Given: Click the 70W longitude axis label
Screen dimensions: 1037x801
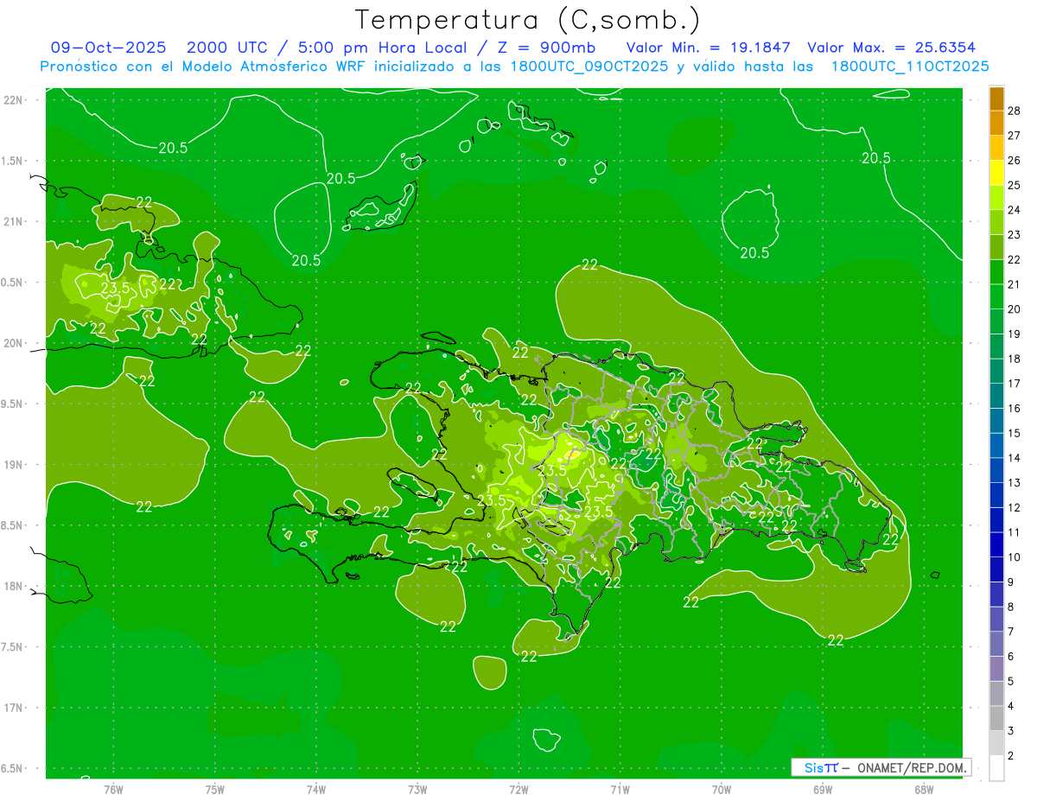Looking at the screenshot, I should tap(722, 789).
